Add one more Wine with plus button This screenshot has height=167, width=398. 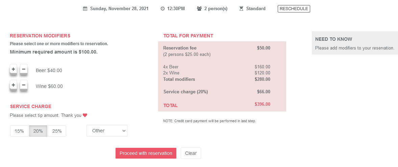(x=14, y=85)
